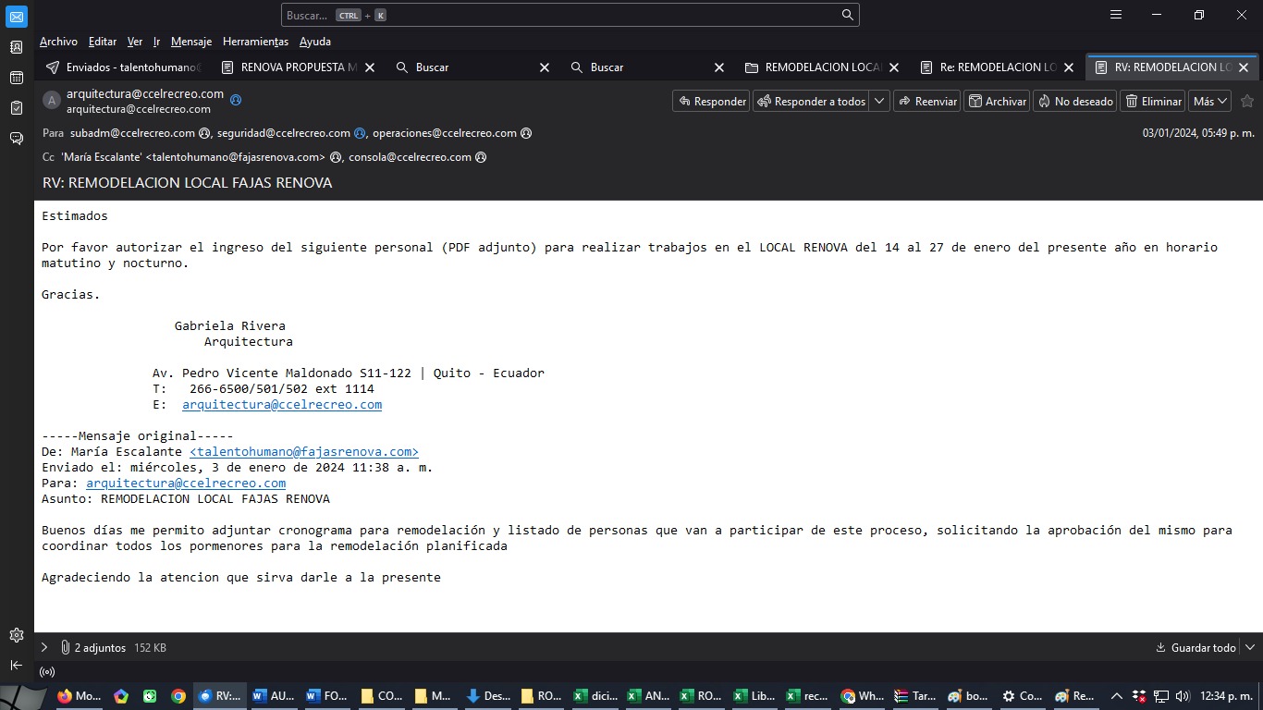Archive message with Archivar button
1263x710 pixels.
[x=997, y=101]
